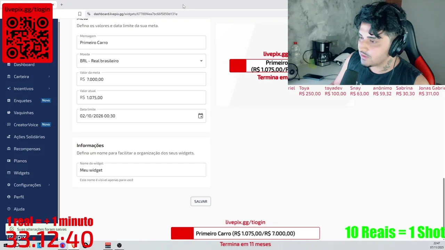Click the Novo badge next to CreatorVoice
Image resolution: width=445 pixels, height=250 pixels.
point(46,124)
